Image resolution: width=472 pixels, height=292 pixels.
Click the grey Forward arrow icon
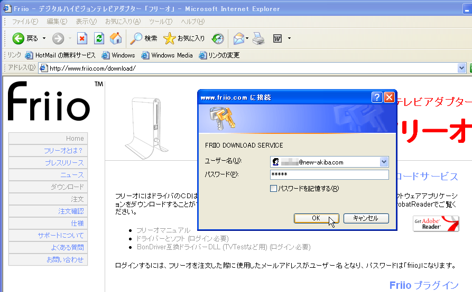point(58,38)
